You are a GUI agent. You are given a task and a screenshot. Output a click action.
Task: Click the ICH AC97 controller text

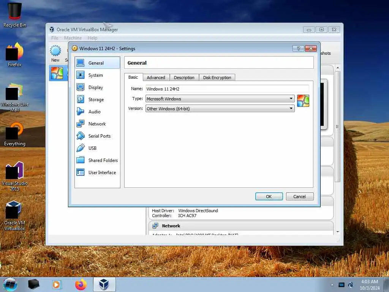click(187, 216)
